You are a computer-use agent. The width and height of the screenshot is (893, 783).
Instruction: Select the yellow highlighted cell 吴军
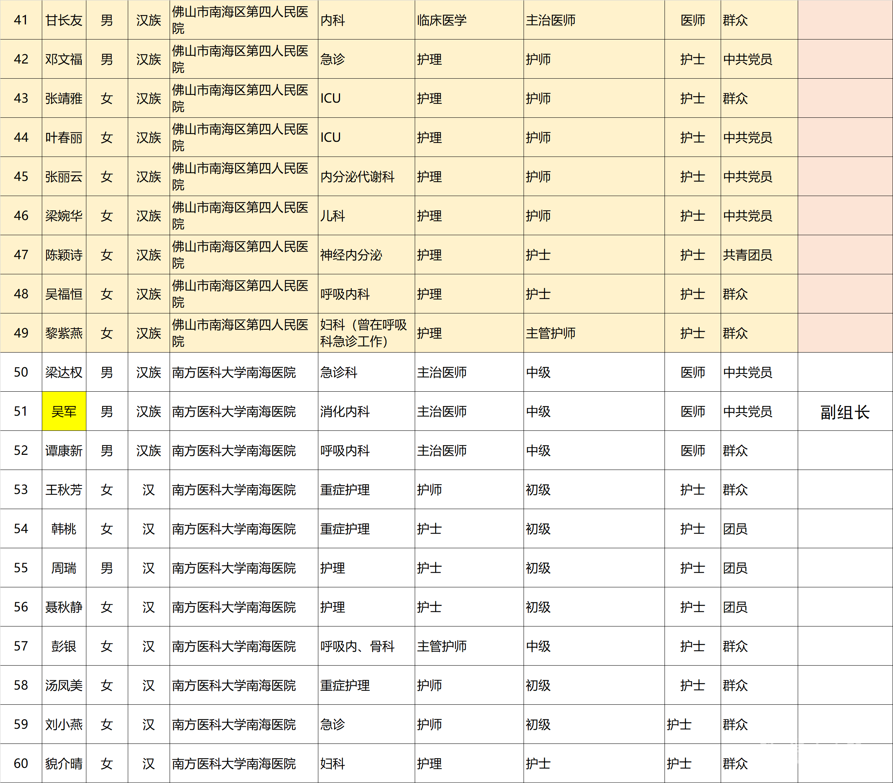64,411
